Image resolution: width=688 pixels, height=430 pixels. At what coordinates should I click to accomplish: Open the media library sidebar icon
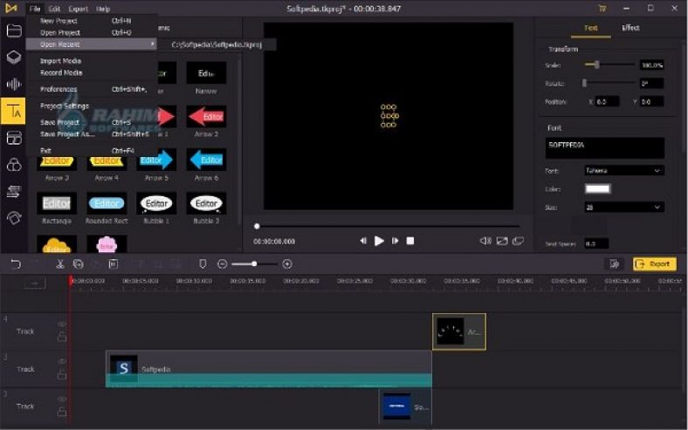pos(14,31)
